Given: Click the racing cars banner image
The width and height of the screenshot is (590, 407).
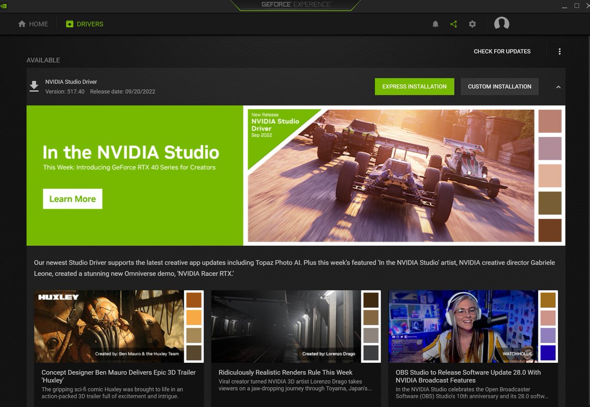Looking at the screenshot, I should [x=391, y=175].
